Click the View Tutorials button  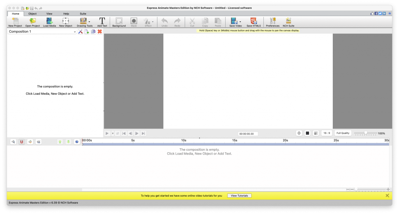pyautogui.click(x=239, y=196)
